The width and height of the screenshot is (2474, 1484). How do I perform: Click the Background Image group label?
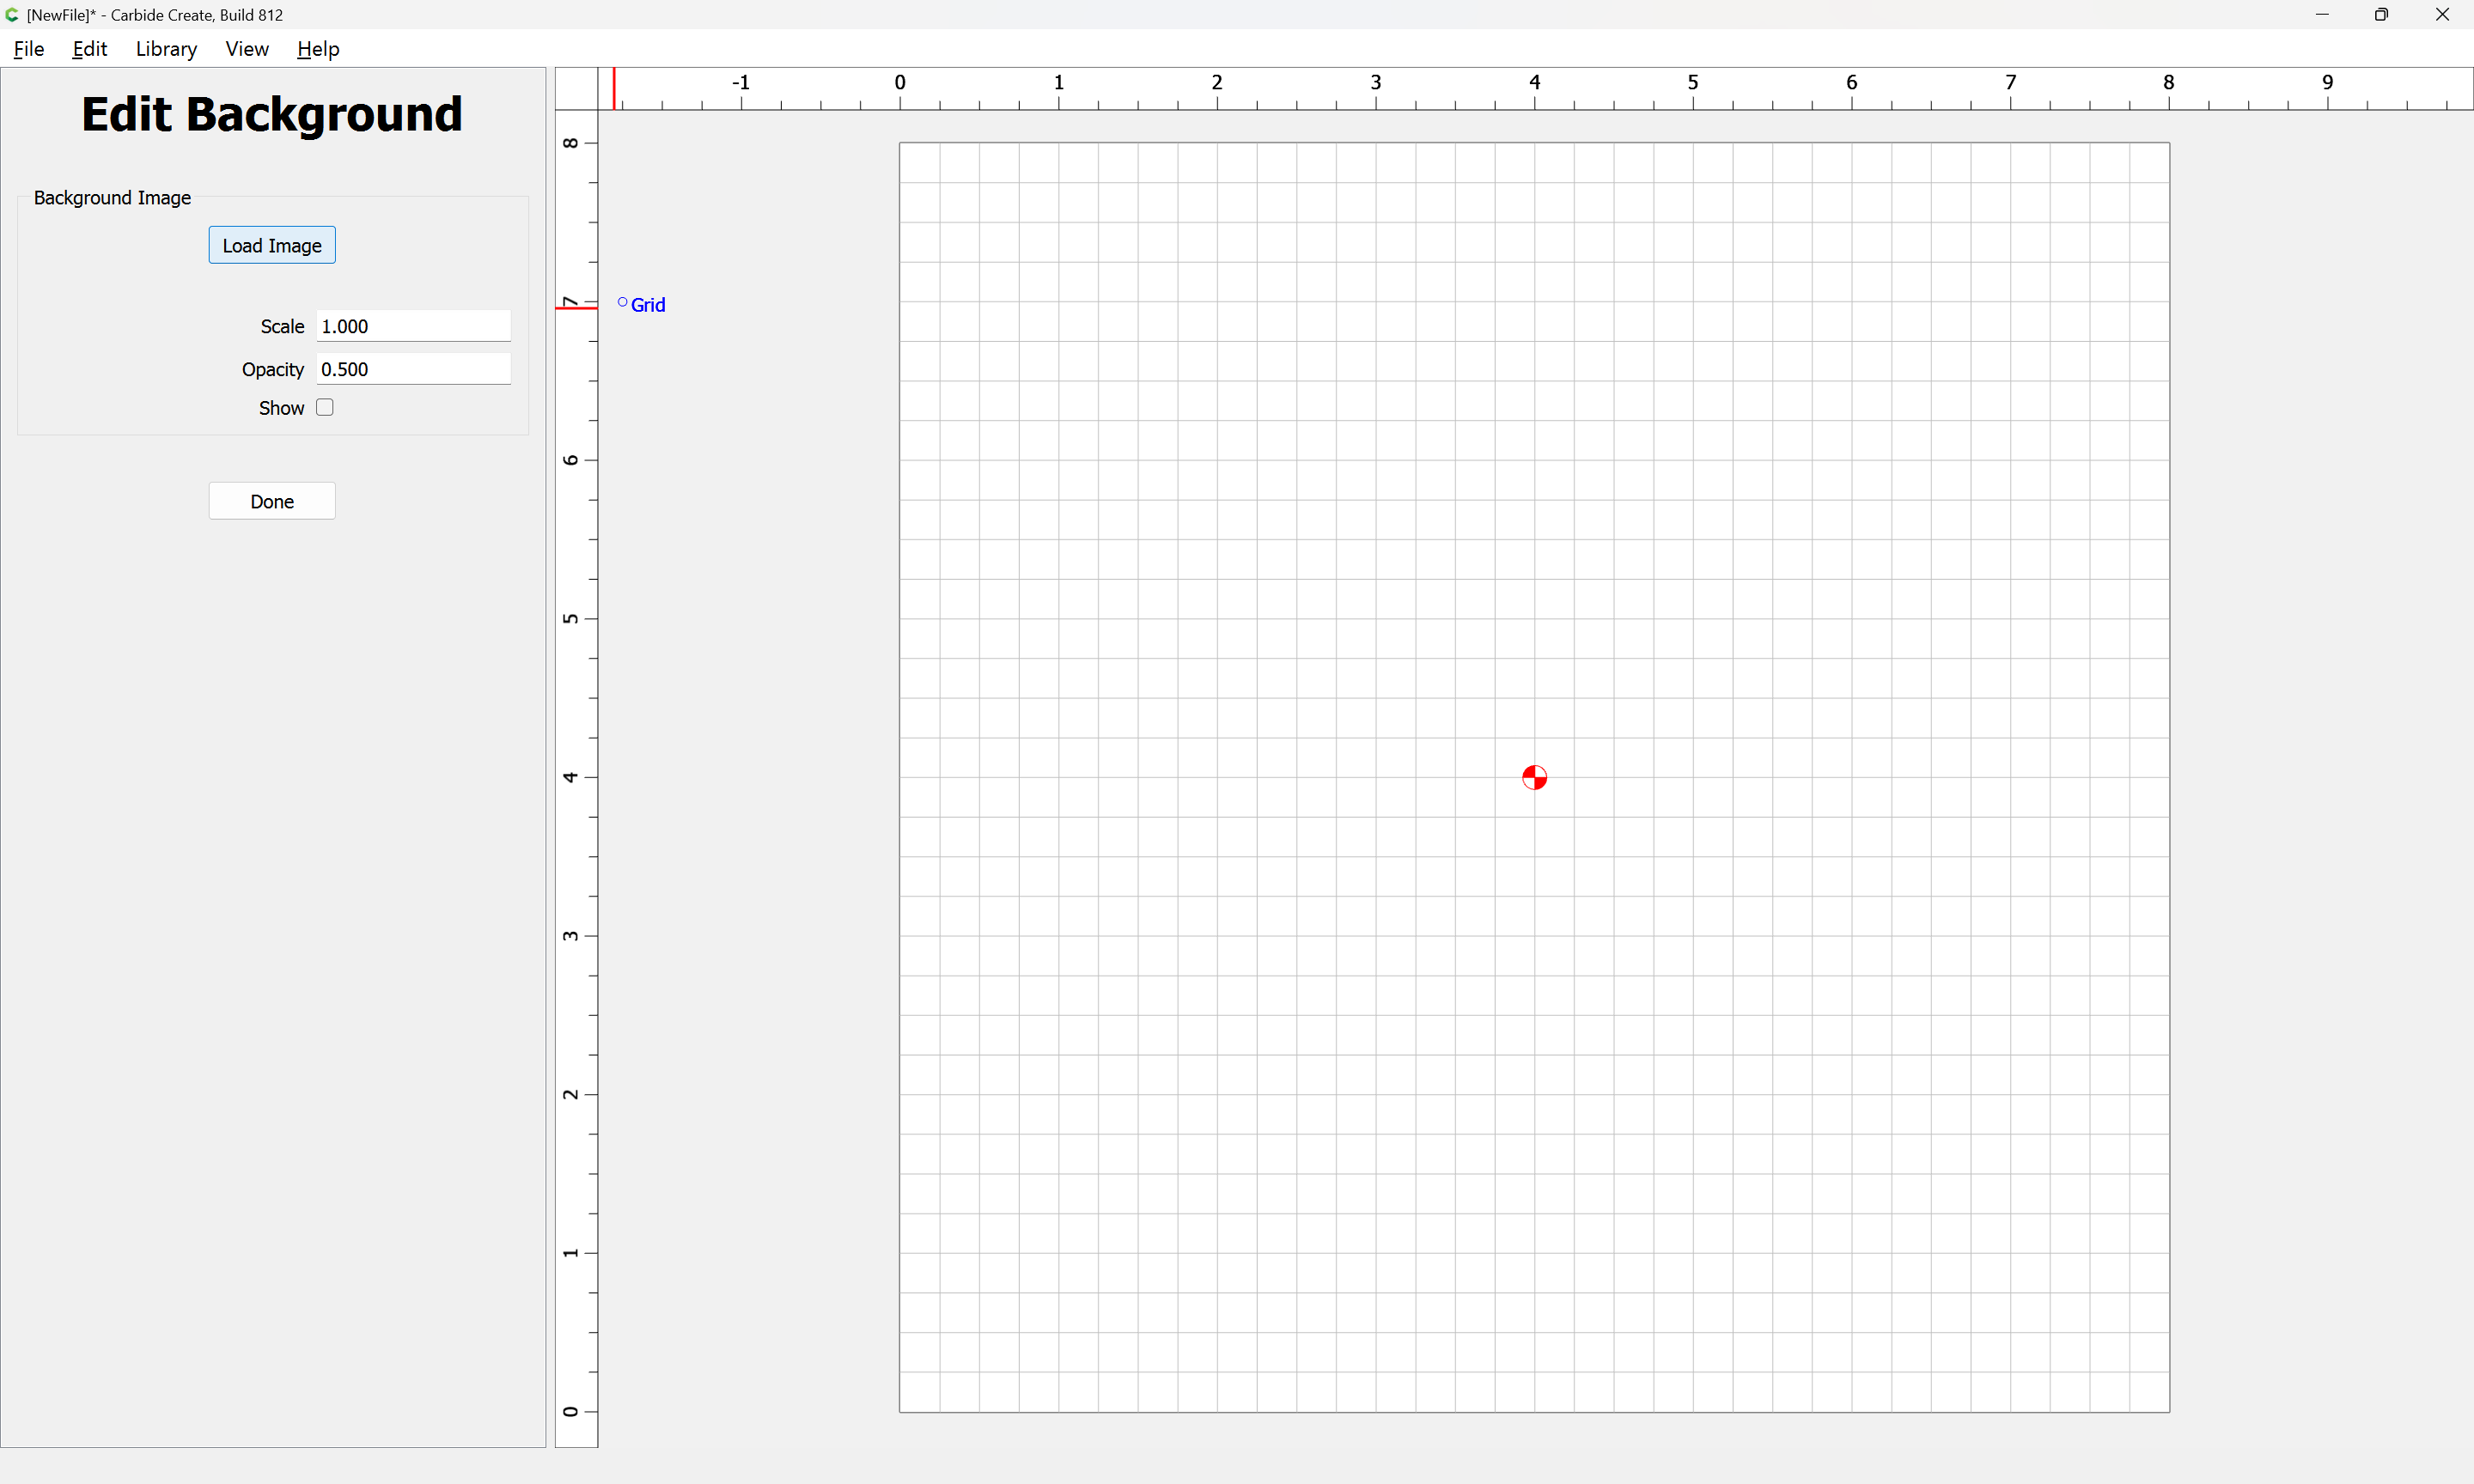[112, 198]
